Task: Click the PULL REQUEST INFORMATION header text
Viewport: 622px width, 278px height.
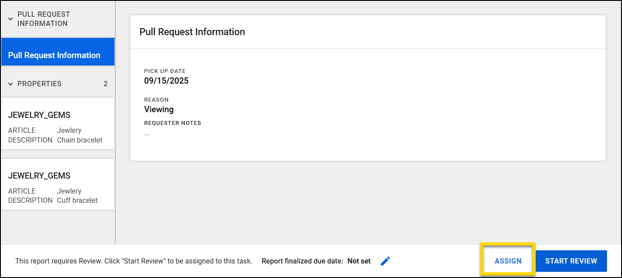Action: coord(44,19)
